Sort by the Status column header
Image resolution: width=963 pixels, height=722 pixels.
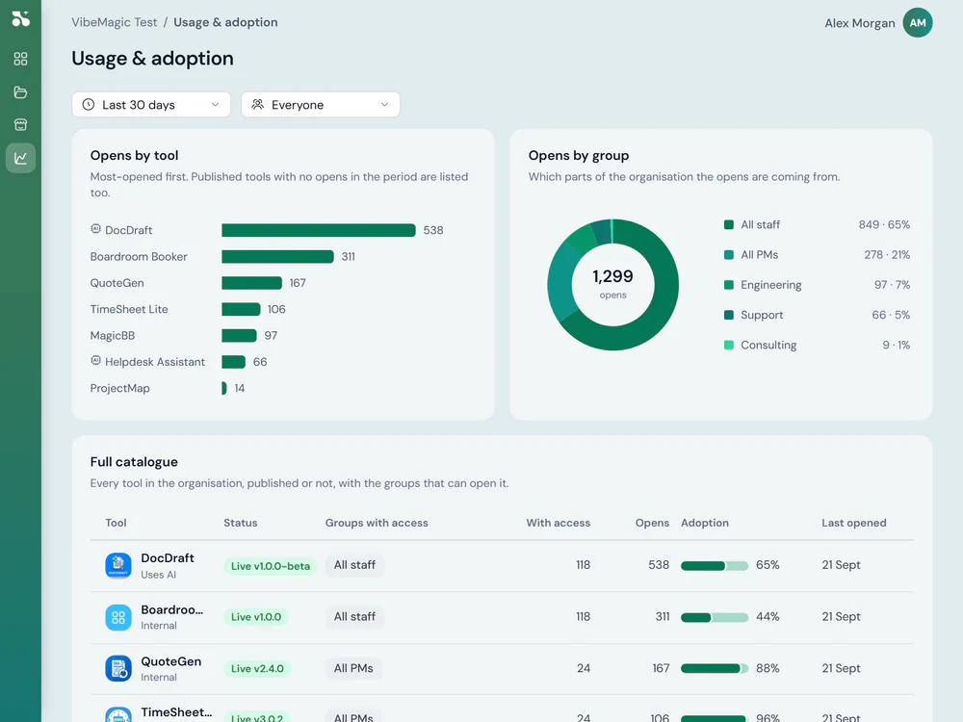pos(240,523)
